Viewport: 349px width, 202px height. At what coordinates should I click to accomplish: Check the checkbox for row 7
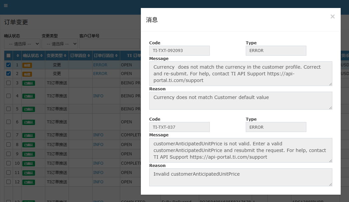tap(9, 135)
